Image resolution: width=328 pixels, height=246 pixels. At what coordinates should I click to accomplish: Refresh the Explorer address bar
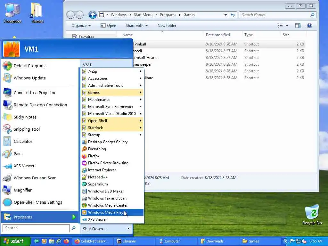point(233,15)
